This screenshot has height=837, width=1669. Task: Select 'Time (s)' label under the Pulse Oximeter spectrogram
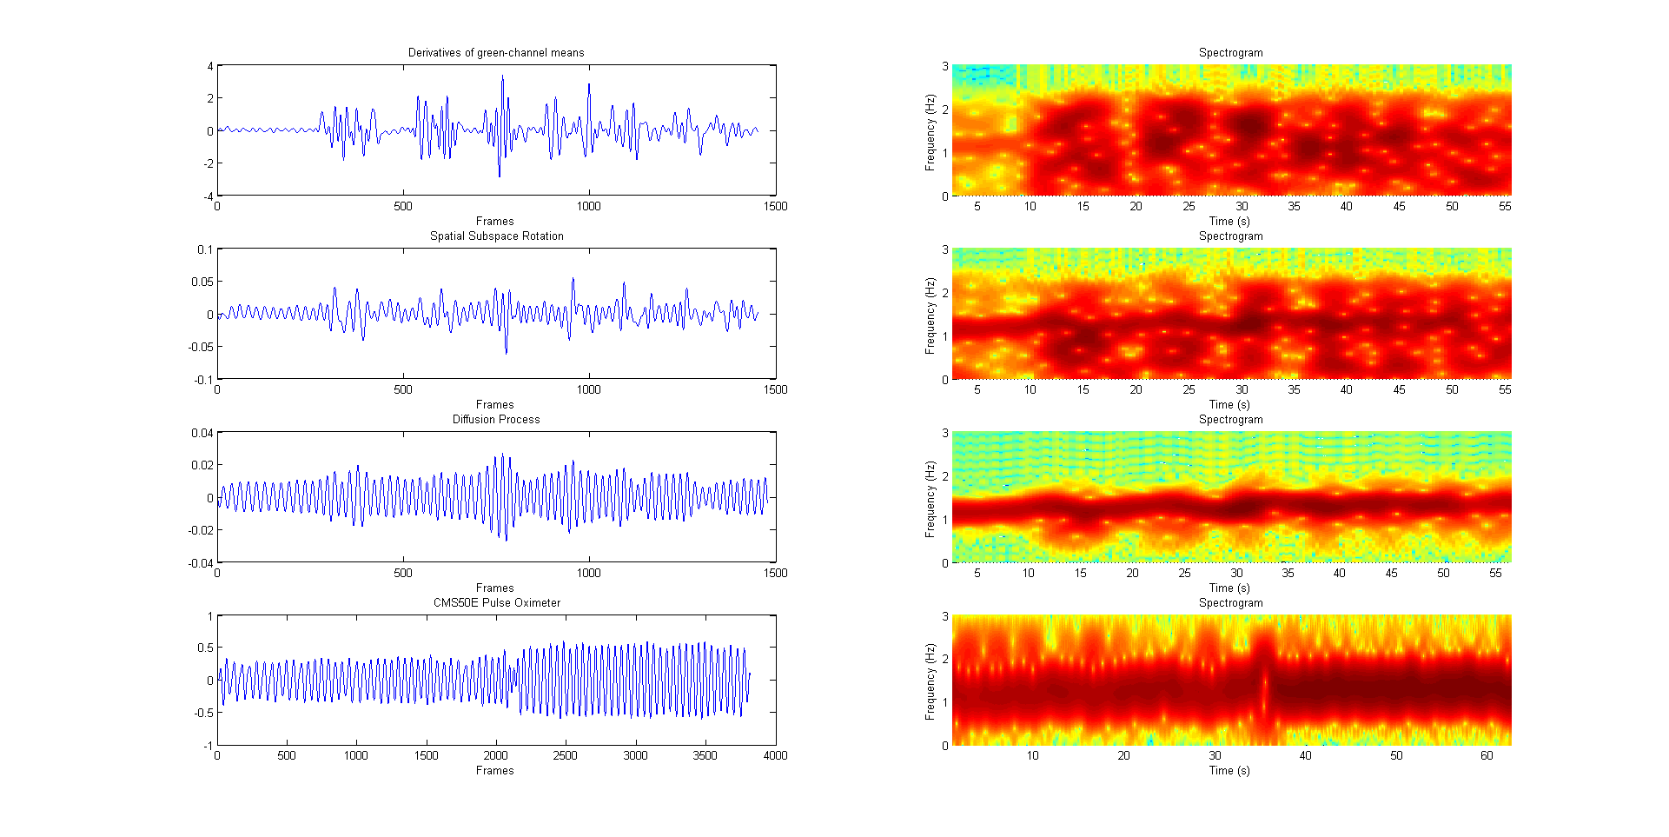pos(1229,771)
